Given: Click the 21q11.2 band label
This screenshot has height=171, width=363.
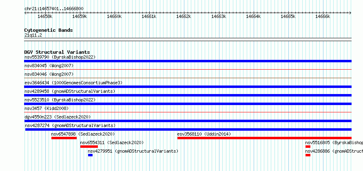Looking at the screenshot, I should click(x=33, y=35).
